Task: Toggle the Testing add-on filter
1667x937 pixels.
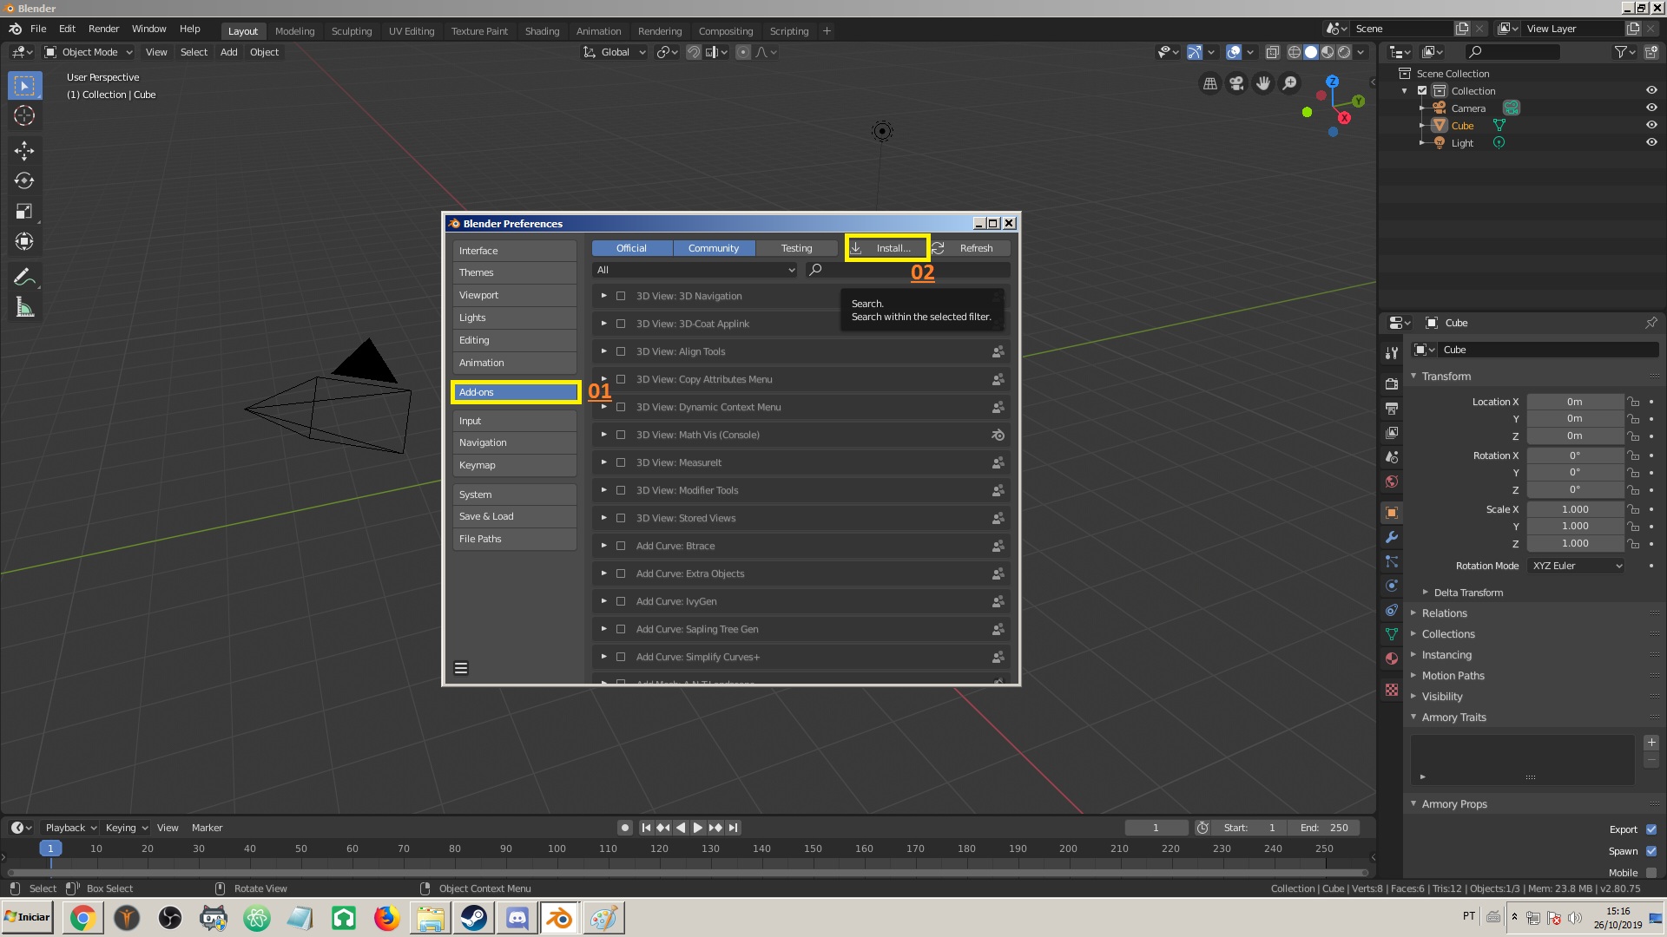Action: (796, 248)
